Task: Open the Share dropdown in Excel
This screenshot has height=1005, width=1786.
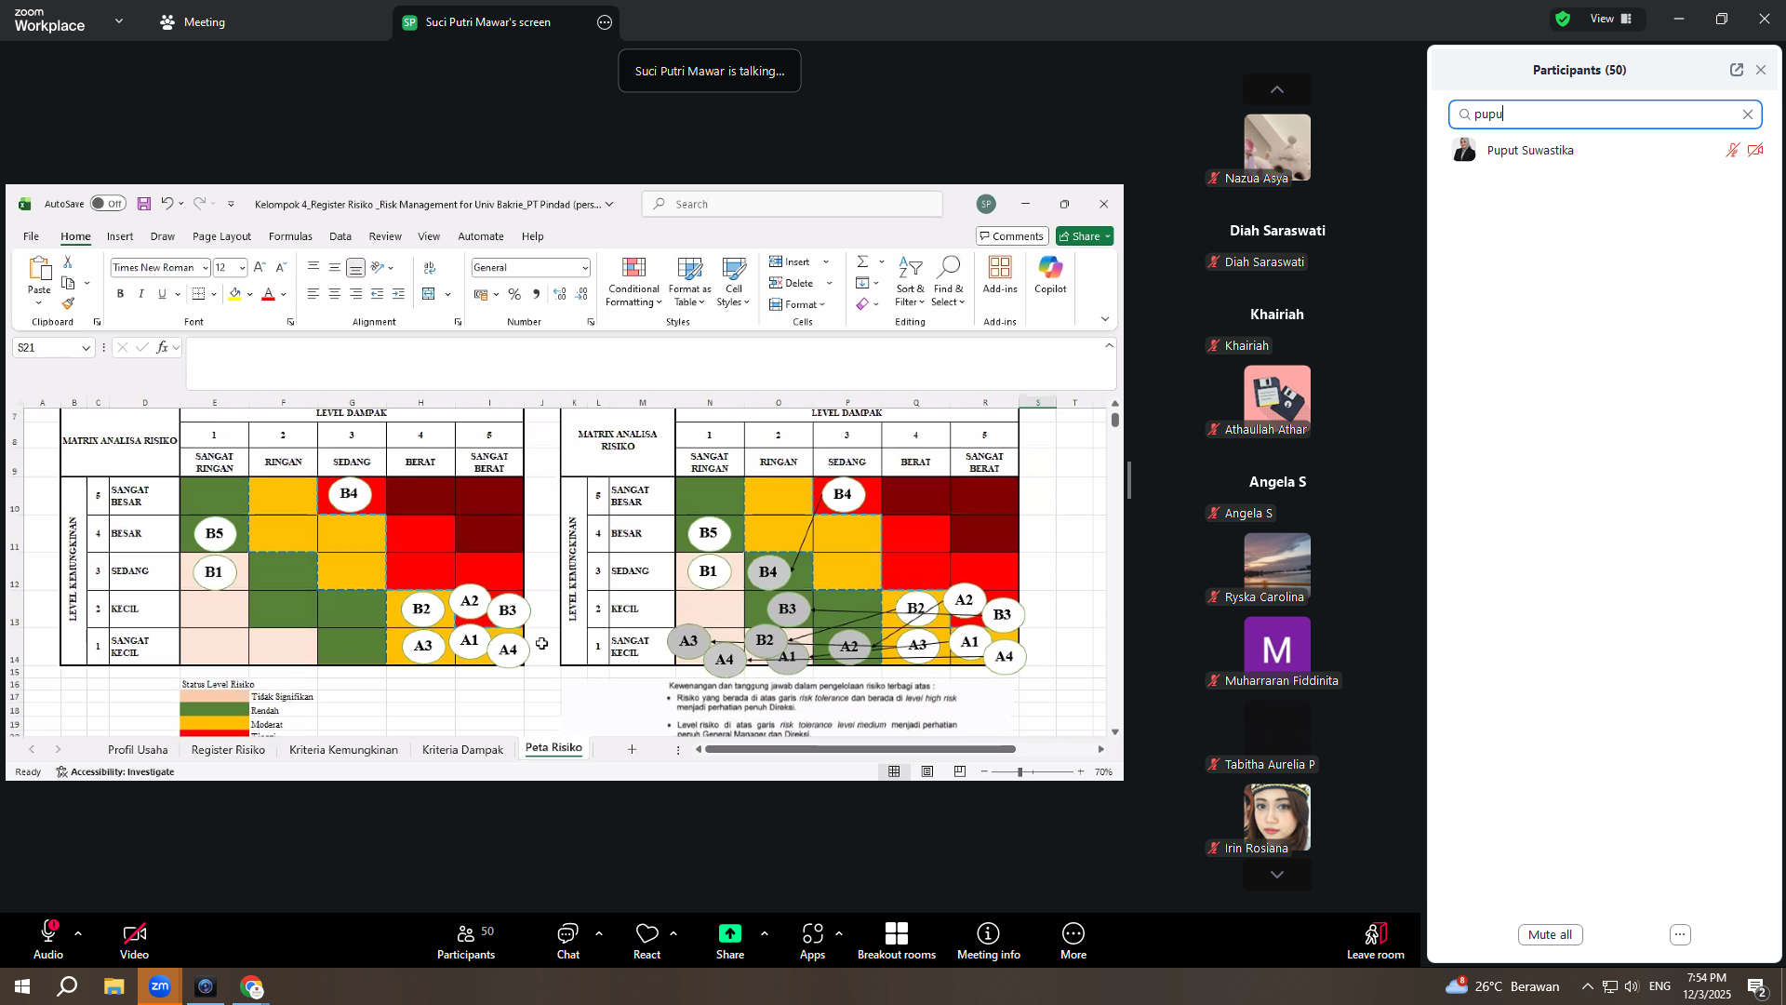Action: [x=1108, y=236]
